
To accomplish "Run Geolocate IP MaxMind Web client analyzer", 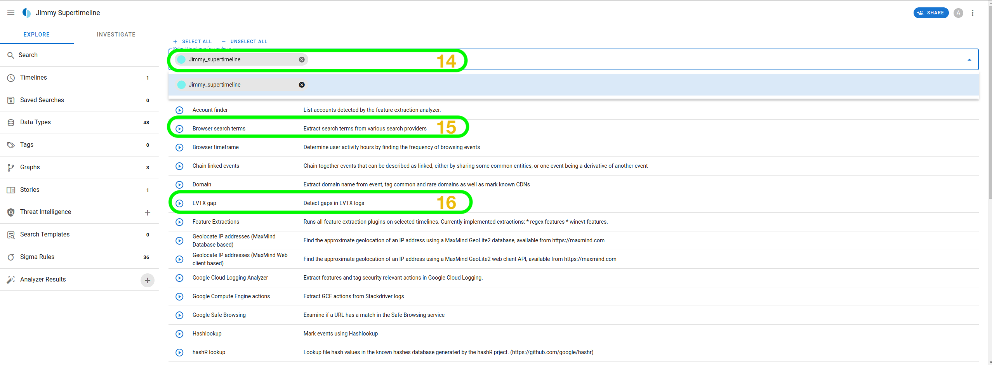I will (x=179, y=259).
